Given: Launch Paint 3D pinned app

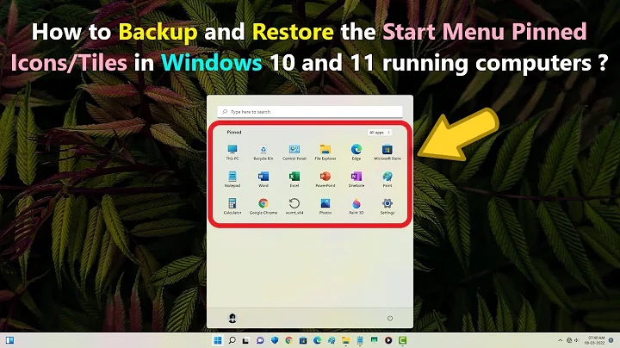Looking at the screenshot, I should point(356,207).
